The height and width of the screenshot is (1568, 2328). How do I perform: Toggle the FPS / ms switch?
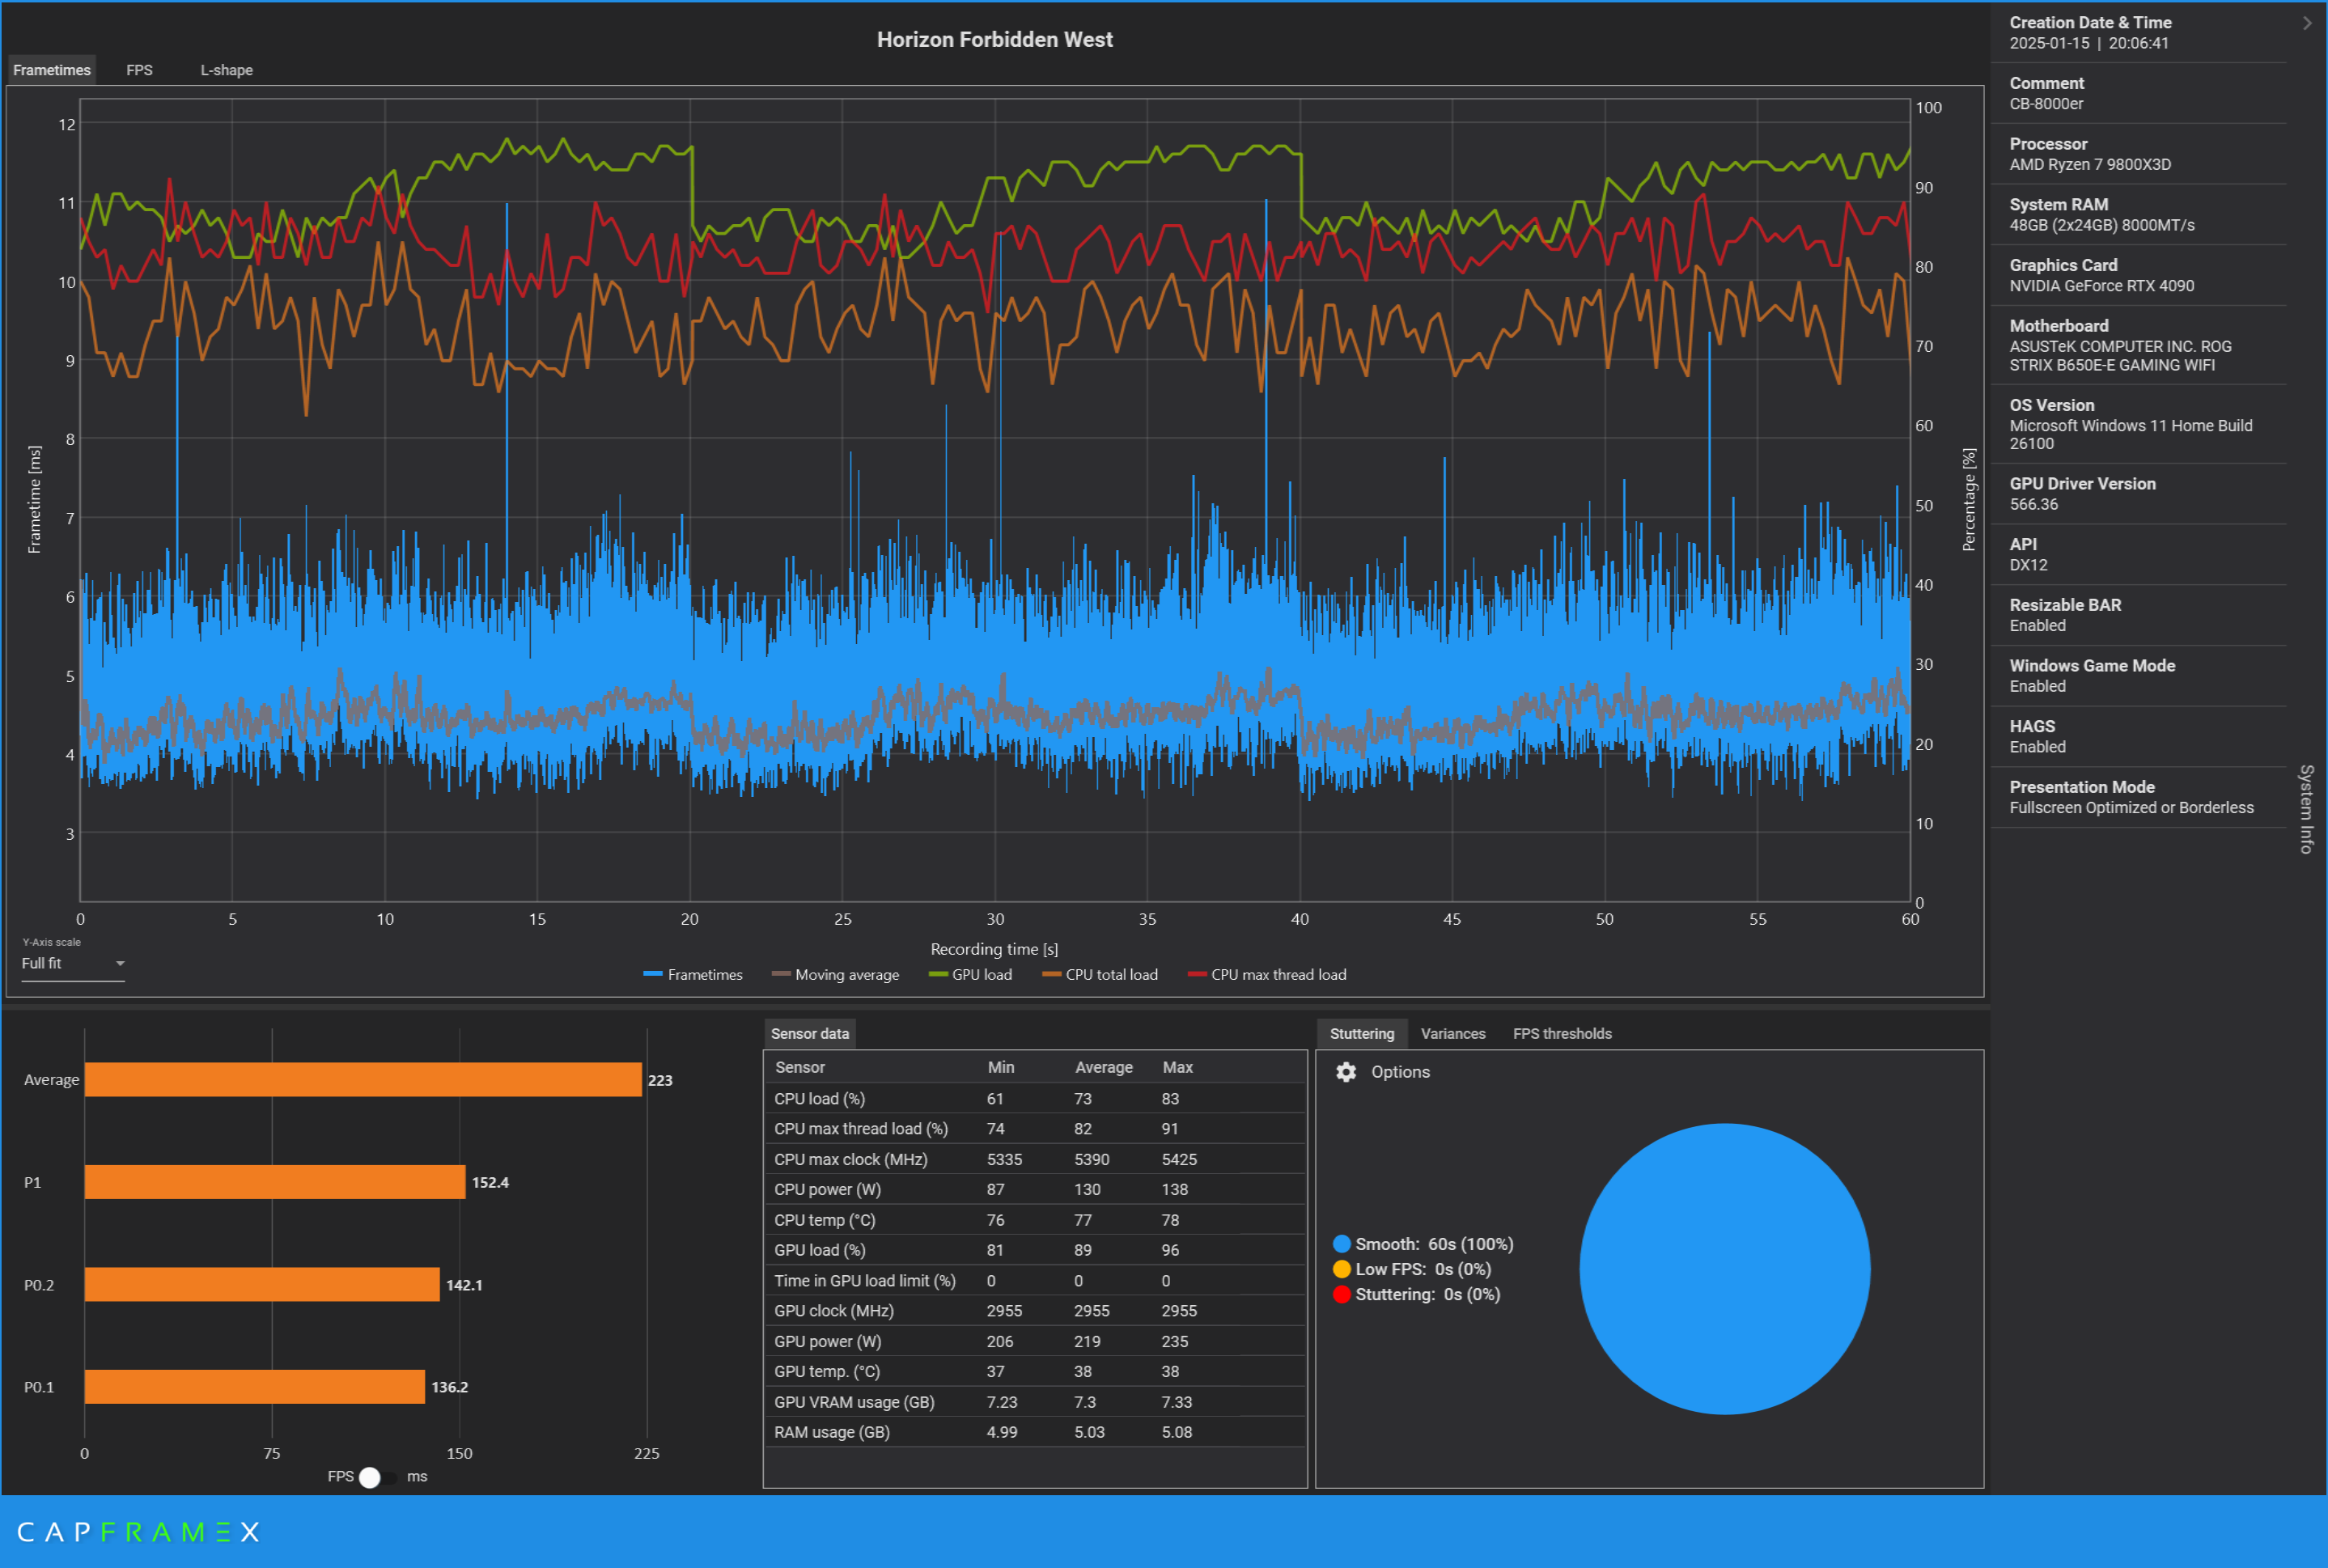coord(378,1477)
